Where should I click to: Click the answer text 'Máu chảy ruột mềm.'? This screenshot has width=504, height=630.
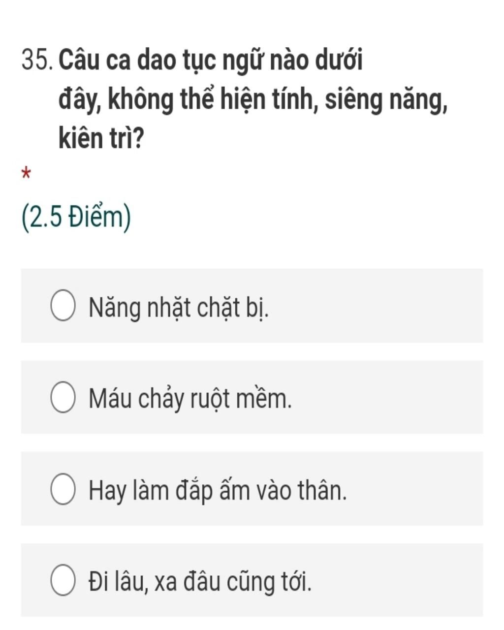(x=190, y=399)
